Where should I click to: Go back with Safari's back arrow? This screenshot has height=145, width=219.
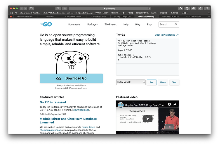[22, 8]
